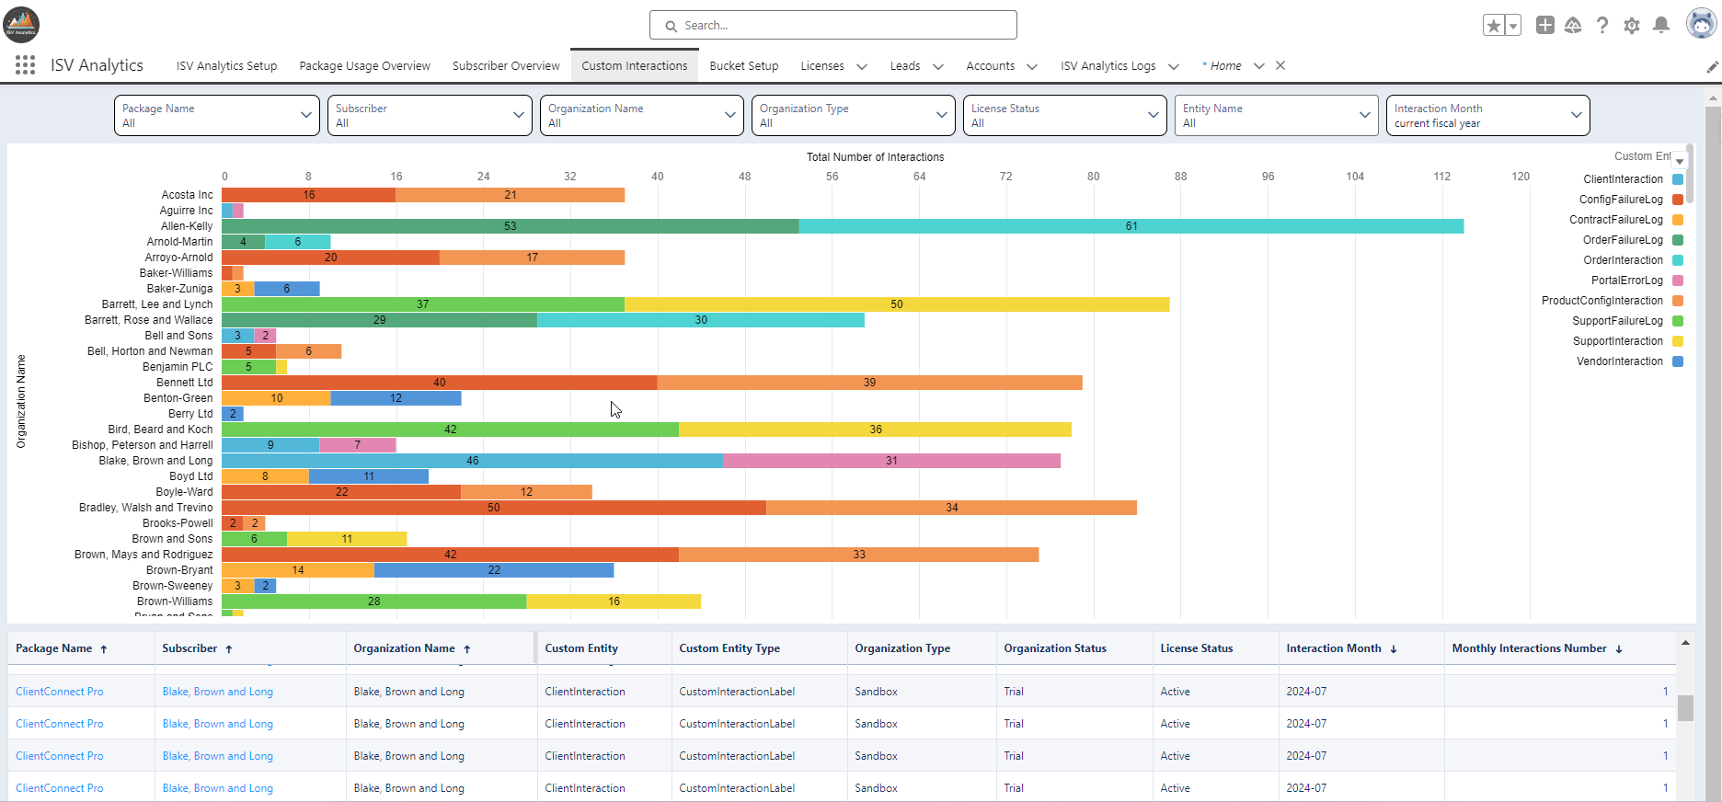
Task: Open the Entity Name filter dropdown
Action: (1277, 115)
